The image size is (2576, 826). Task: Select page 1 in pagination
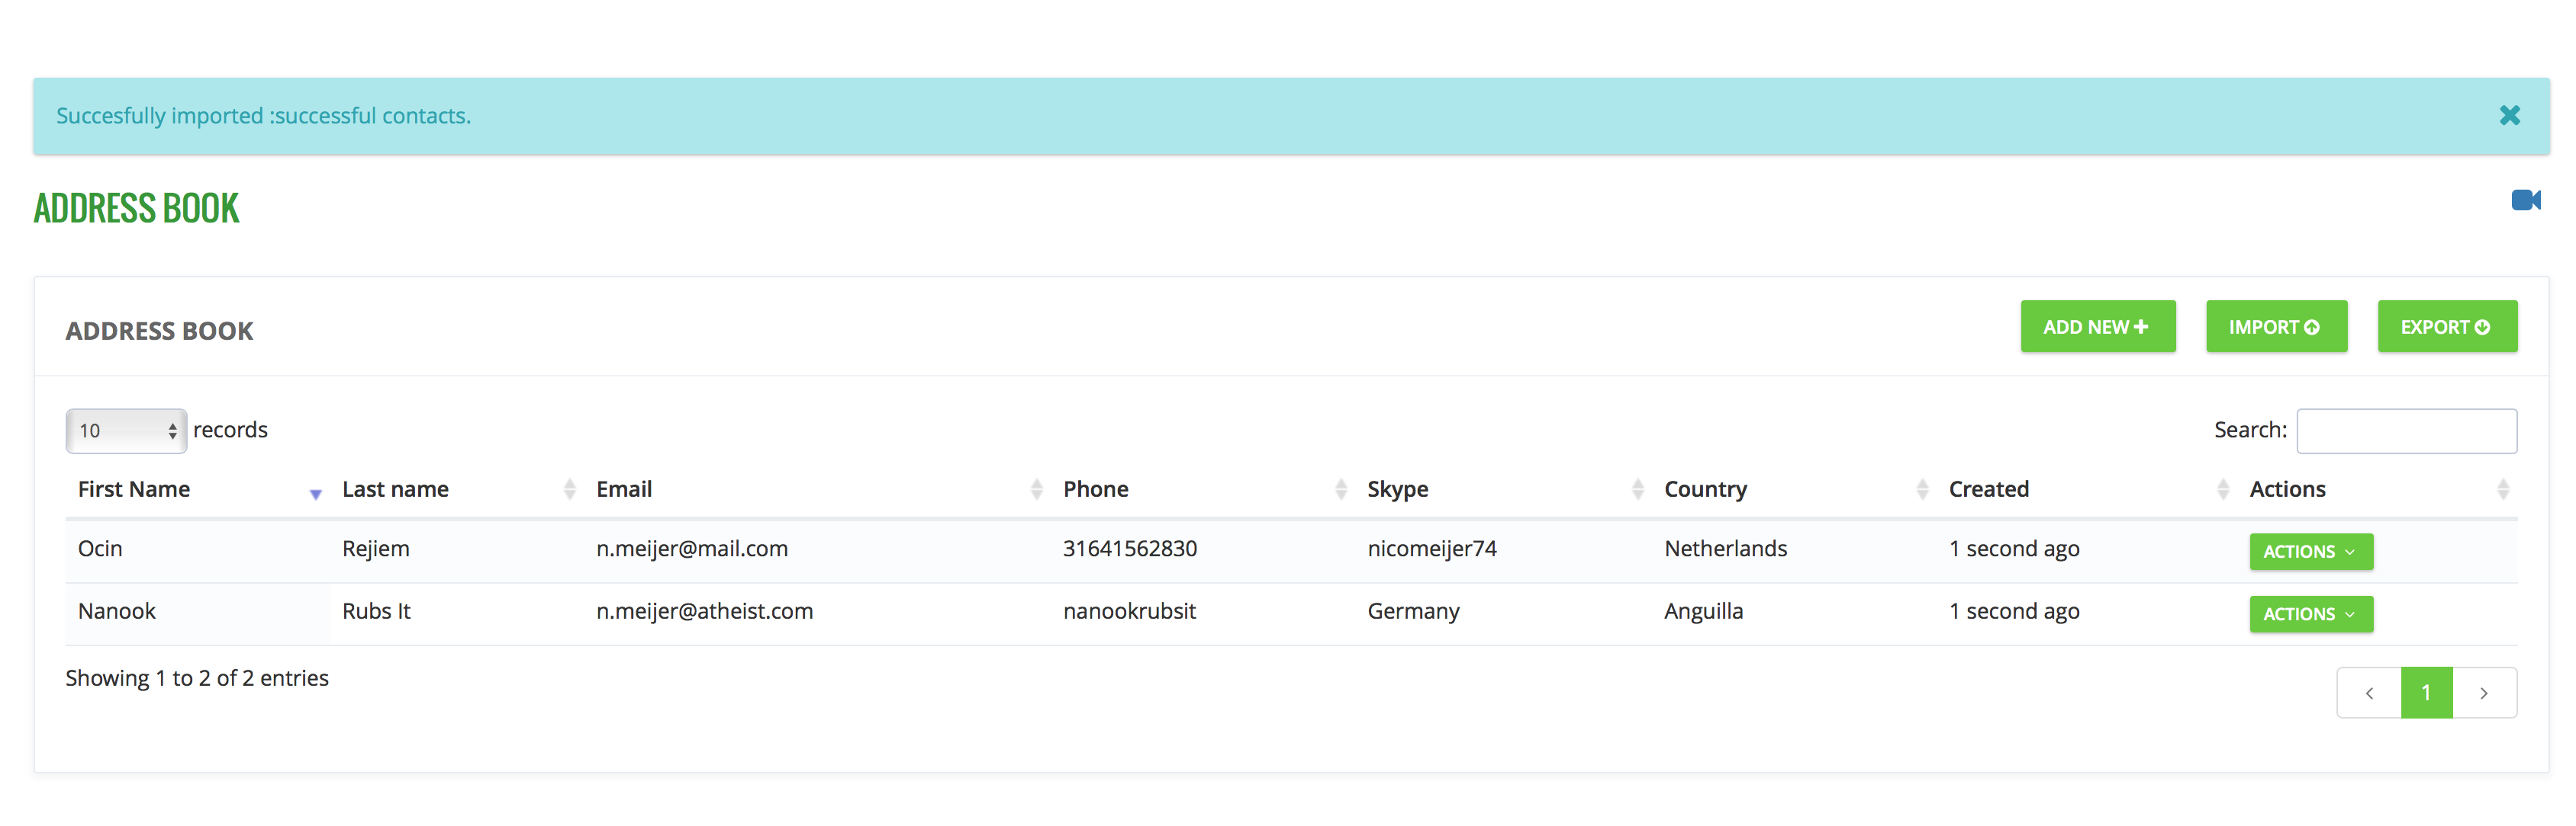point(2426,693)
